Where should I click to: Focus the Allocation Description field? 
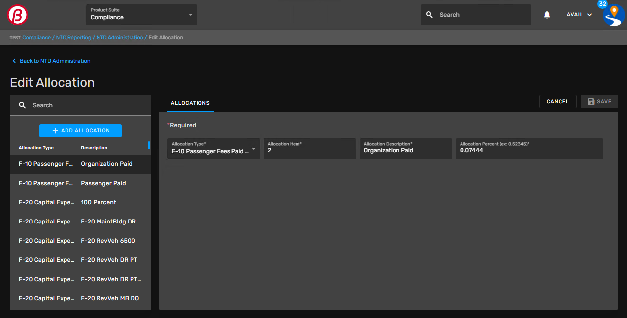coord(405,150)
